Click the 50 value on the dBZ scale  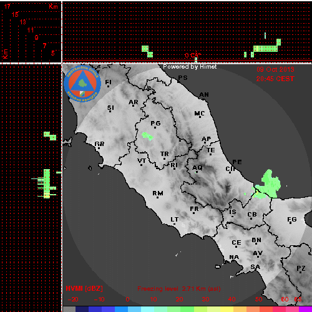(258, 300)
